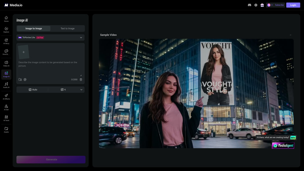Clear the prompt with the trash icon
The width and height of the screenshot is (304, 171).
(x=81, y=79)
